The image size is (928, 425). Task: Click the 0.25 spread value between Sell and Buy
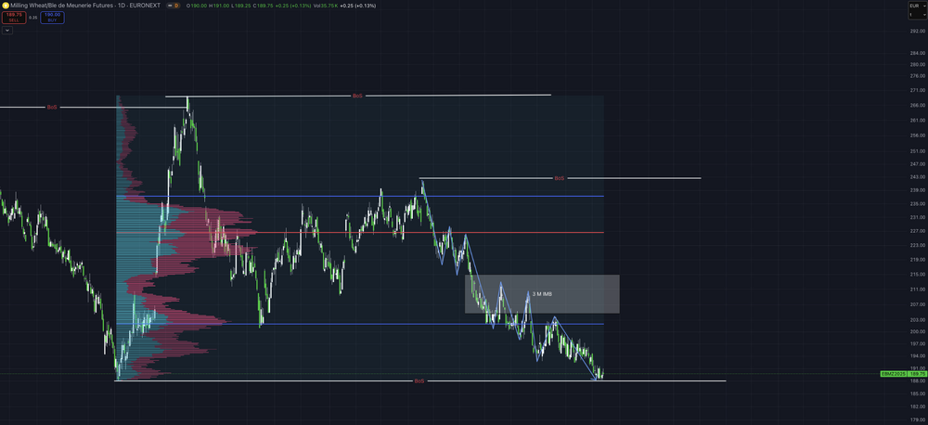(x=33, y=18)
